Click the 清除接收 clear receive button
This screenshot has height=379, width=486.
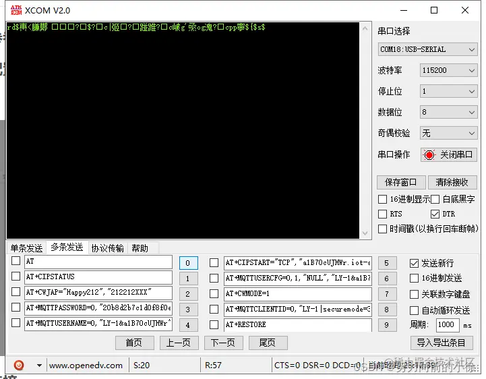tap(452, 182)
